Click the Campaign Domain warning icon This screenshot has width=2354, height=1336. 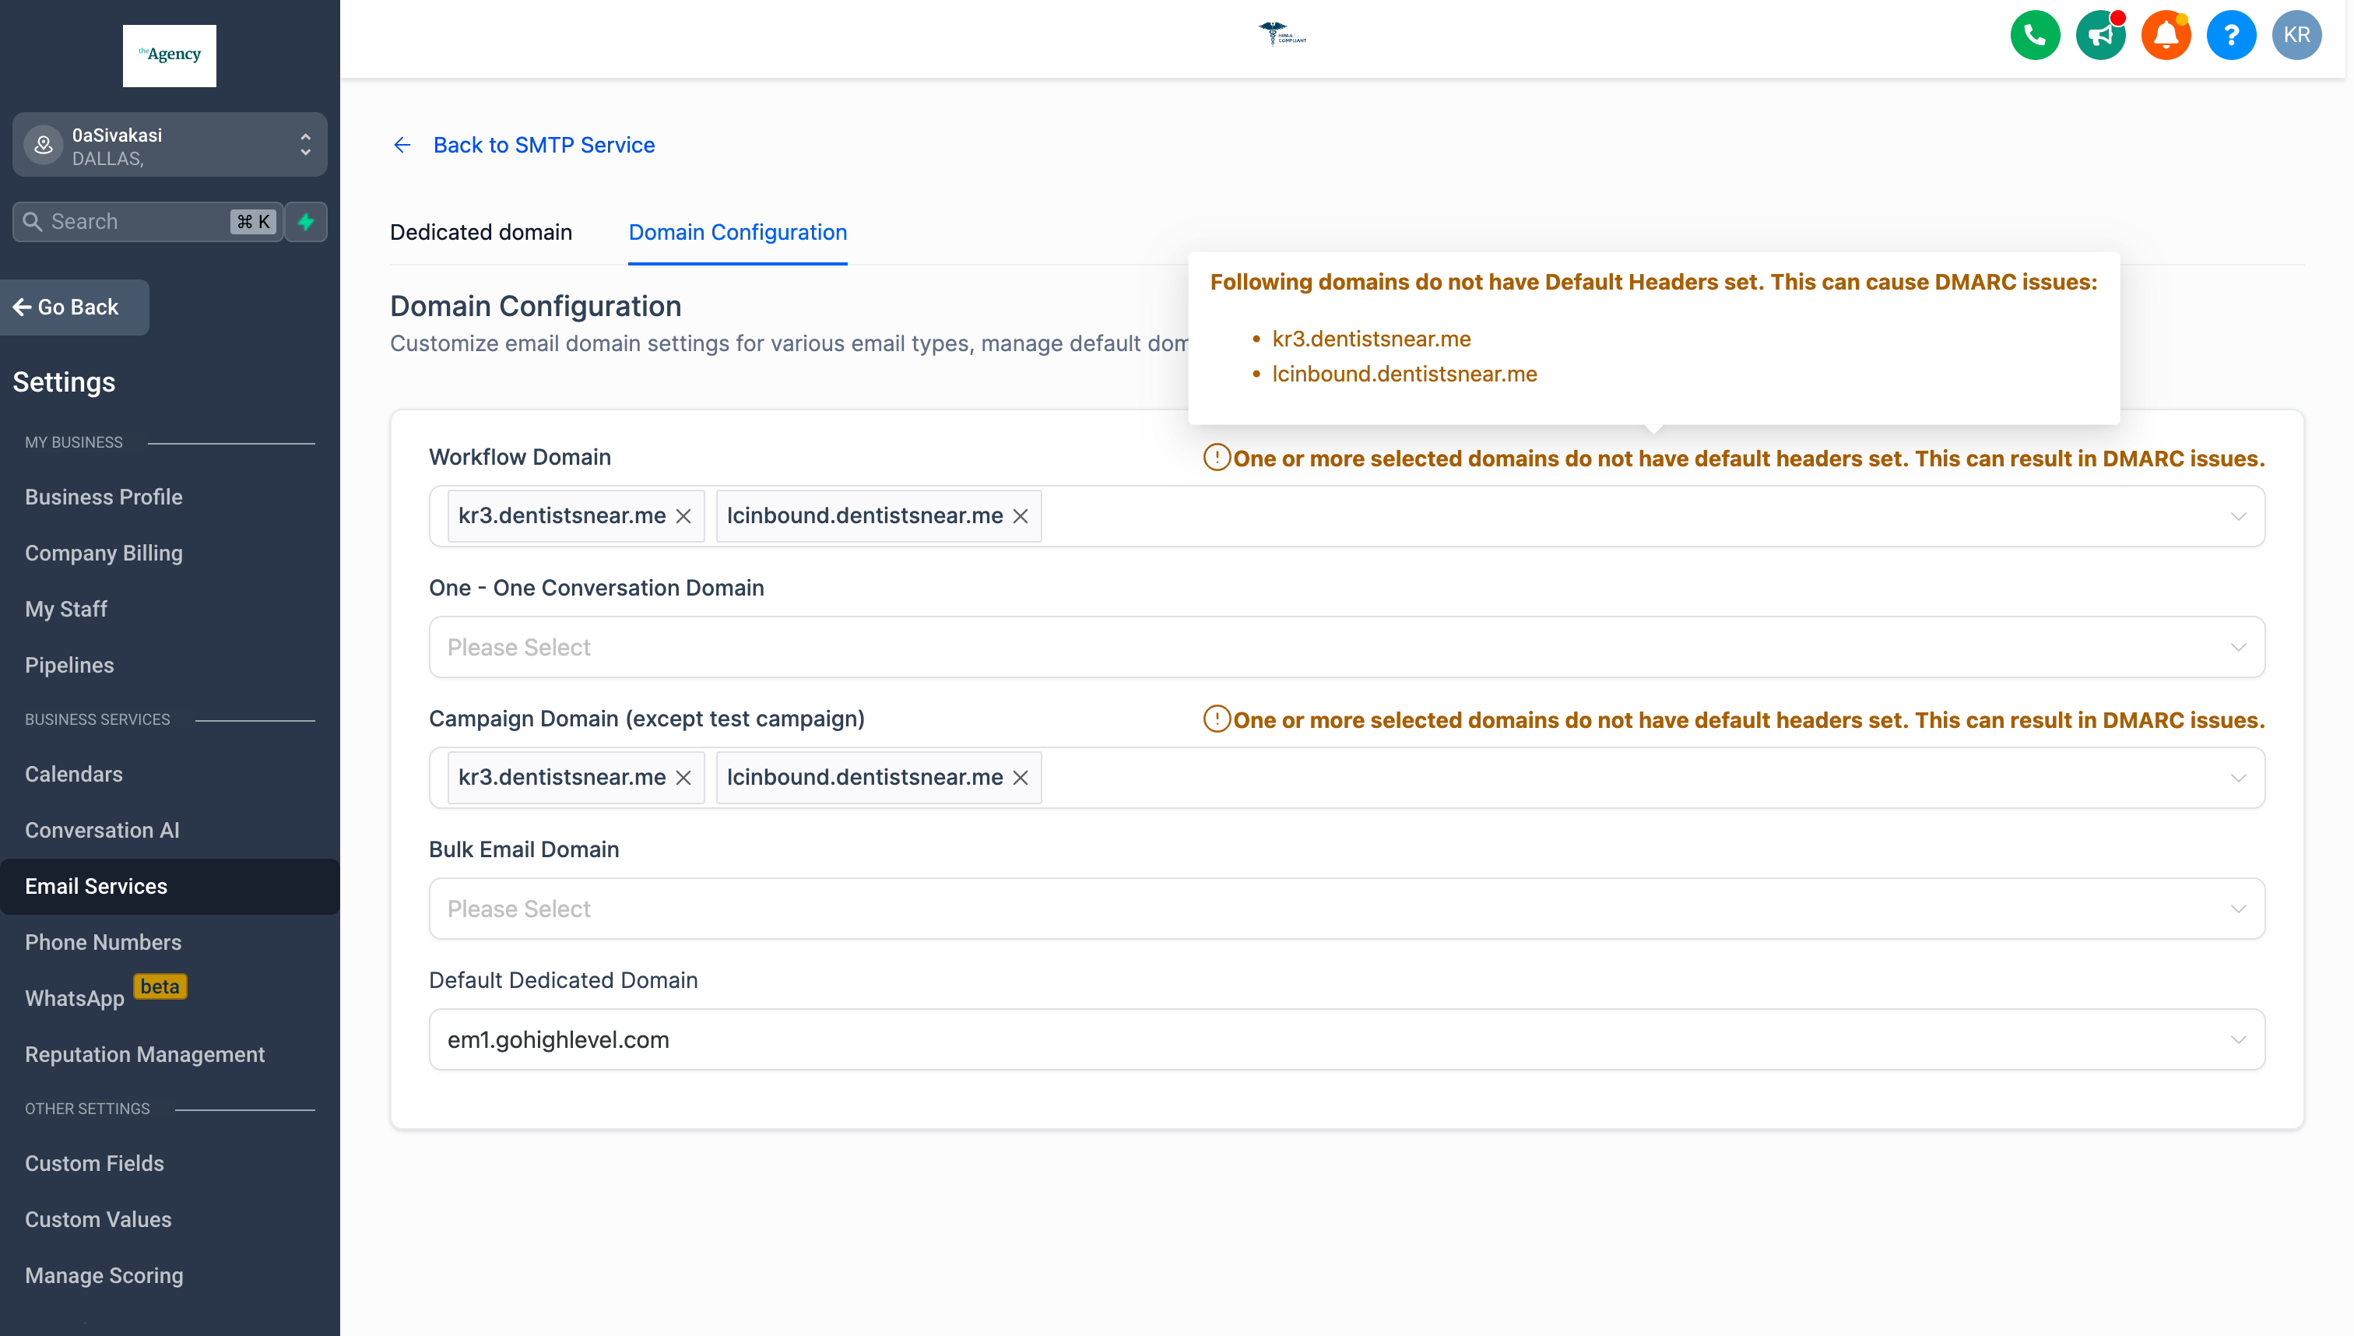click(1217, 719)
